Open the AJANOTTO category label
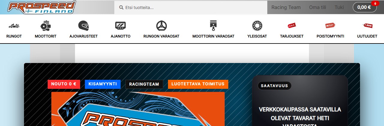384x126 pixels. click(x=121, y=36)
